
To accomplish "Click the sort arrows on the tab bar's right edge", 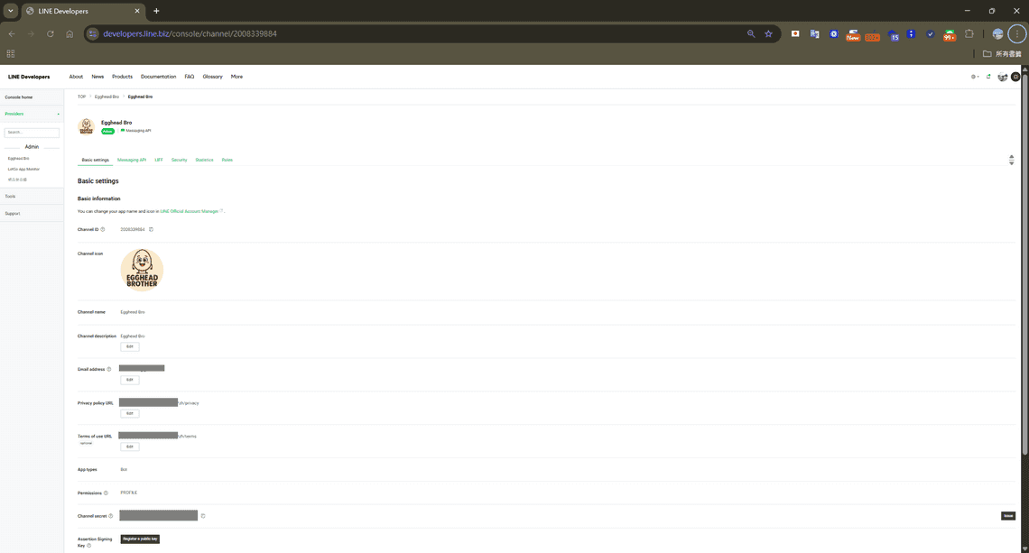I will [1012, 158].
